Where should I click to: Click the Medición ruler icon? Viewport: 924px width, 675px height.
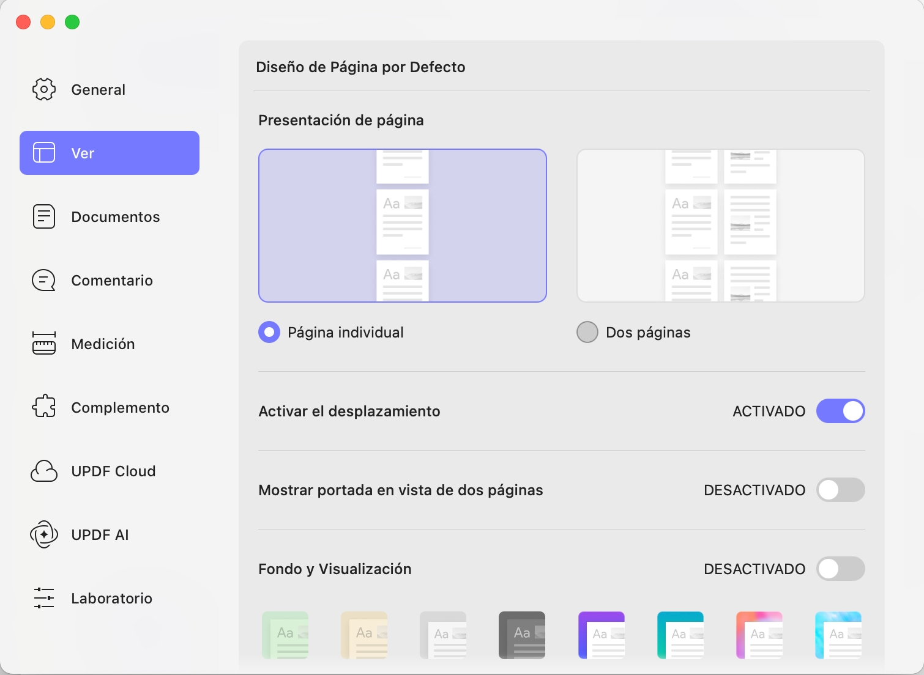(44, 344)
